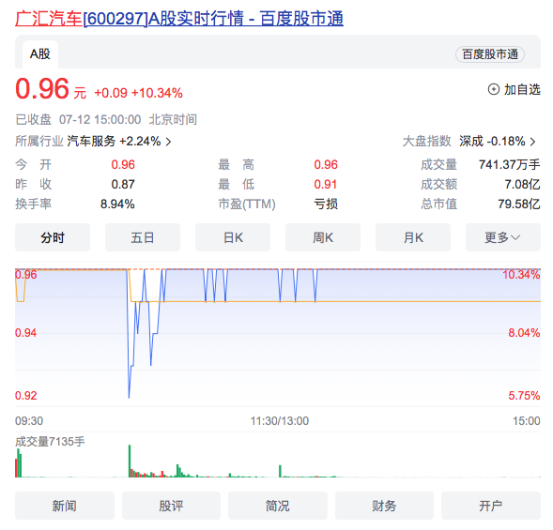Click the 最低 value 0.91
553x530 pixels.
coord(326,184)
